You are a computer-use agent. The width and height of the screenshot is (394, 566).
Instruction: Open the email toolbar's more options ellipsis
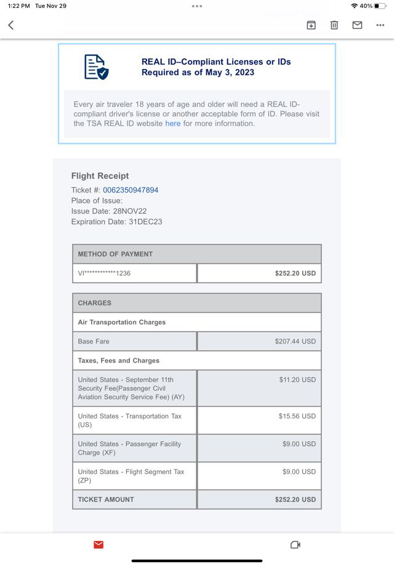[x=380, y=25]
